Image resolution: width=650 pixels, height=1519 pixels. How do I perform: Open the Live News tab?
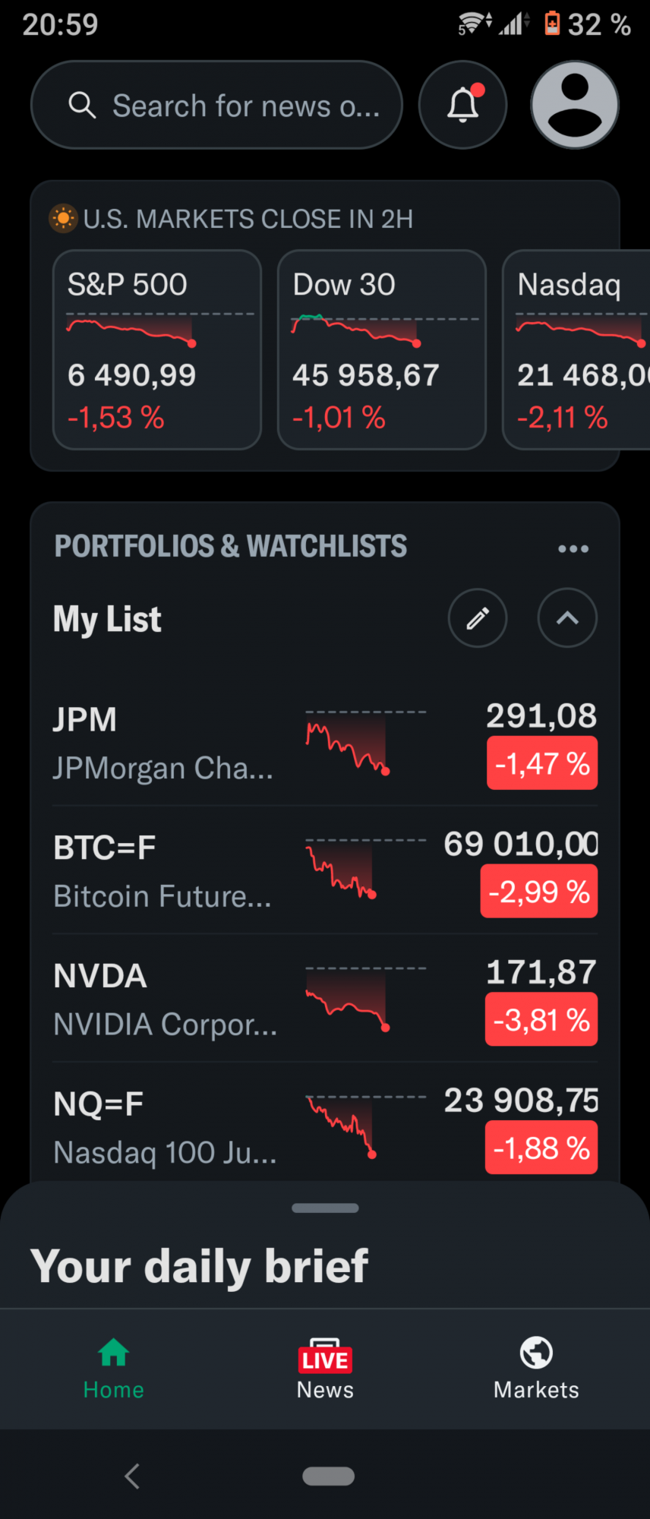click(x=325, y=1368)
